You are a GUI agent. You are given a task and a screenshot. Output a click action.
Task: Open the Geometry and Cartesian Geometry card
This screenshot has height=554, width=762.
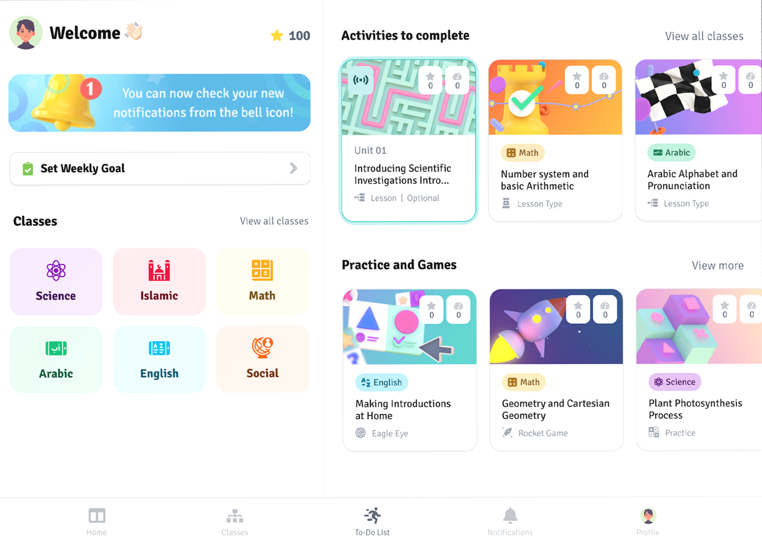tap(556, 370)
